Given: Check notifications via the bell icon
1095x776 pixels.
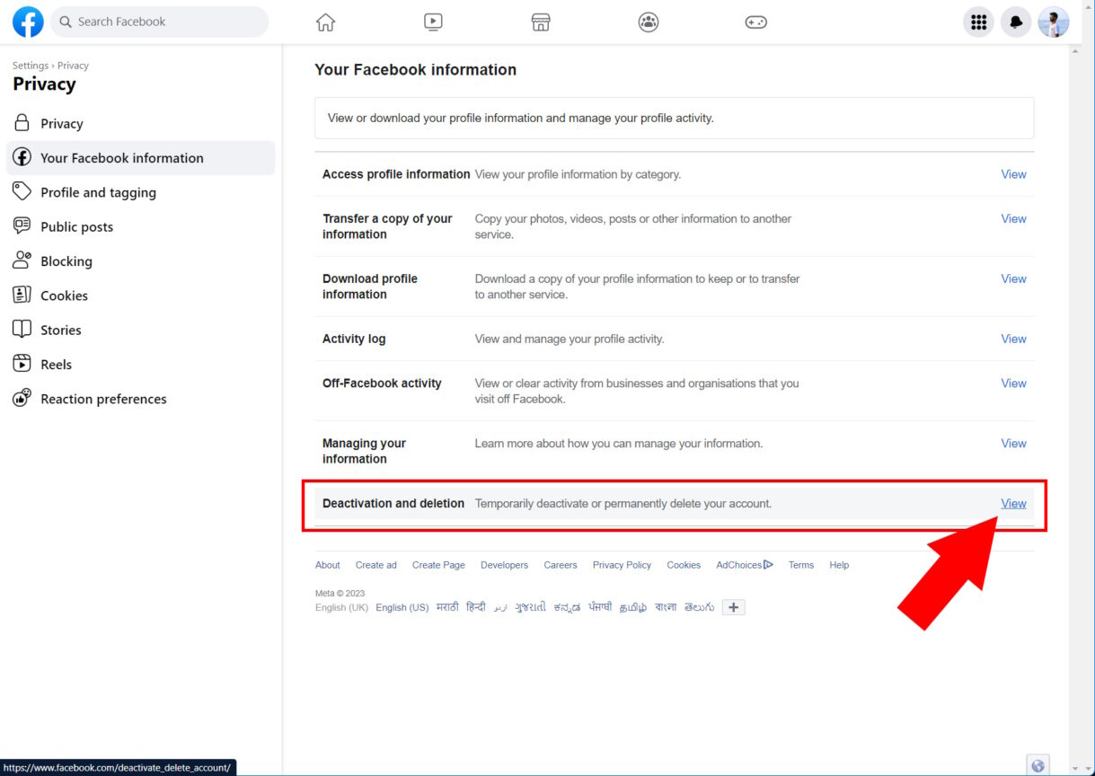Looking at the screenshot, I should pos(1016,22).
